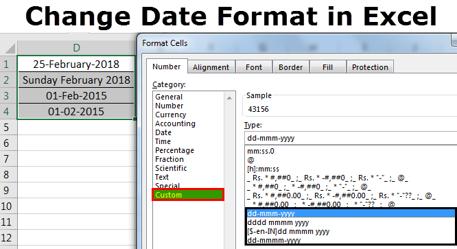
Task: Click cell with 25-February-2018
Action: coord(76,64)
